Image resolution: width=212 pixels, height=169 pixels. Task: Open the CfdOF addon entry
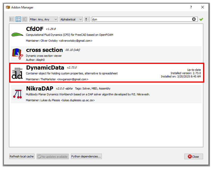pos(106,34)
